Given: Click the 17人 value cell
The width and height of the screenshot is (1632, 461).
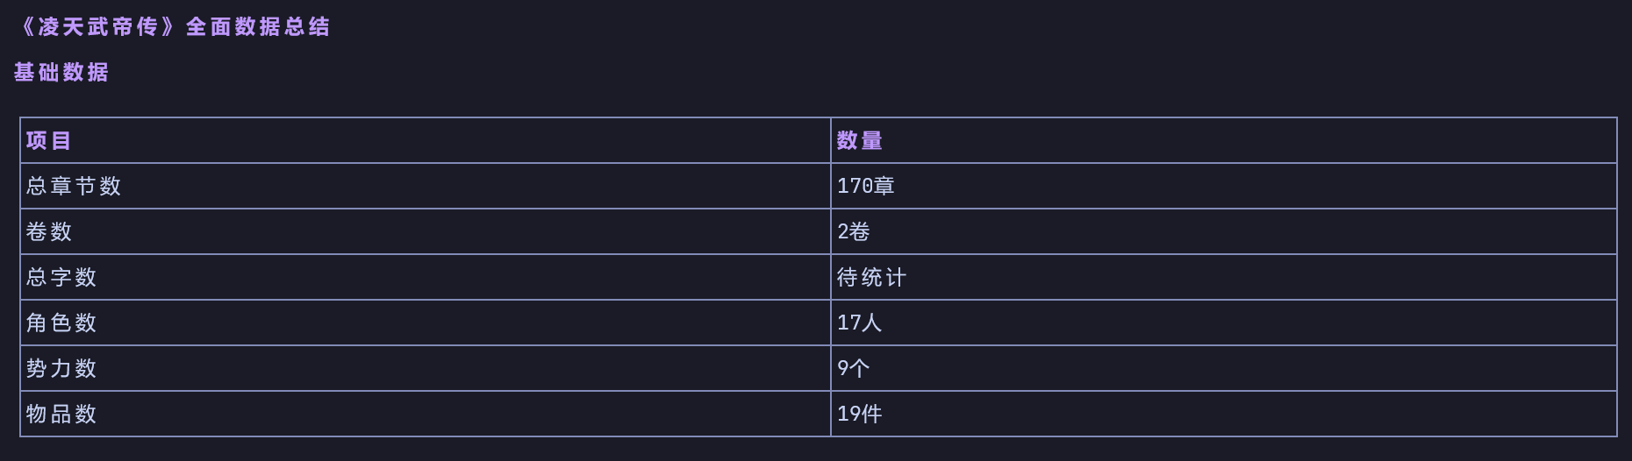Looking at the screenshot, I should tap(860, 323).
